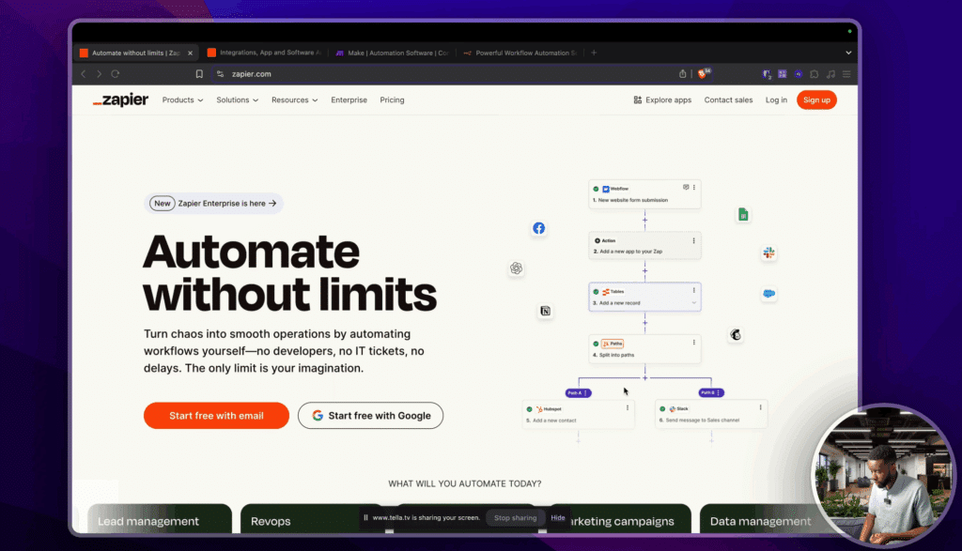Click the Mailchimp app icon
The width and height of the screenshot is (962, 551).
click(x=736, y=334)
